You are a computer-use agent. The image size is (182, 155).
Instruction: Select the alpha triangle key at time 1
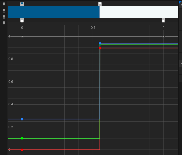164,36
